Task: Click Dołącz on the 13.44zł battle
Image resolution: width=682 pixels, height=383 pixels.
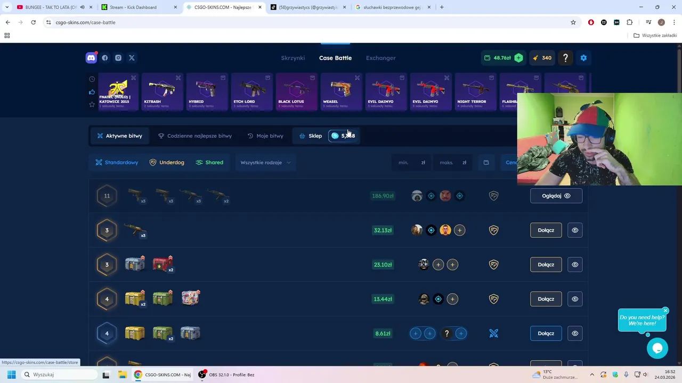Action: pos(546,299)
